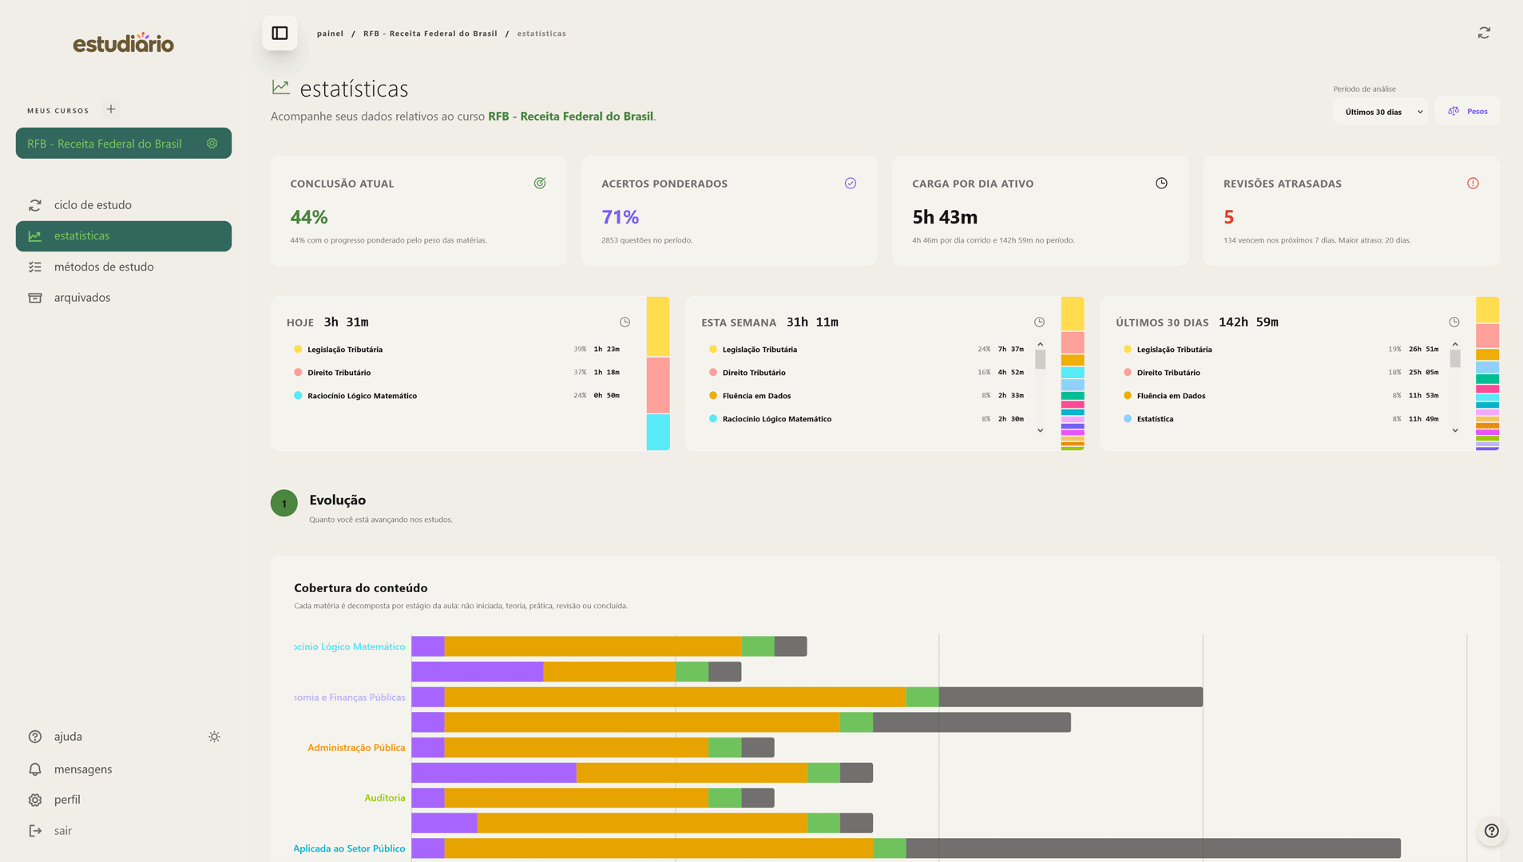Click Legislação Tributária row in Hoje panel
The width and height of the screenshot is (1523, 862).
pyautogui.click(x=457, y=350)
